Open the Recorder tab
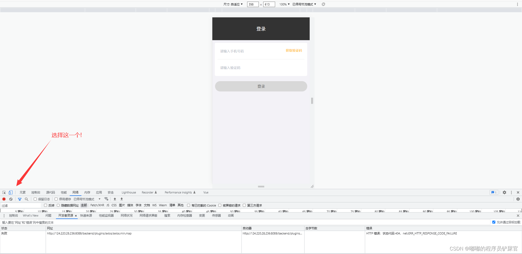 (149, 192)
